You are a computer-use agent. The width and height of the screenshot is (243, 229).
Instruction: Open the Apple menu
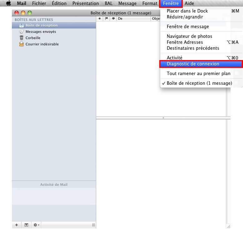point(8,3)
